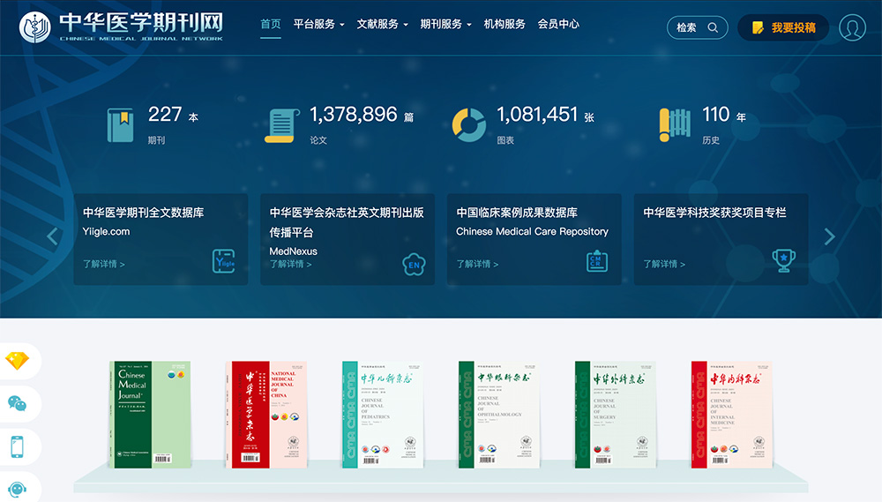Open the WeChat icon in left sidebar

(x=17, y=403)
